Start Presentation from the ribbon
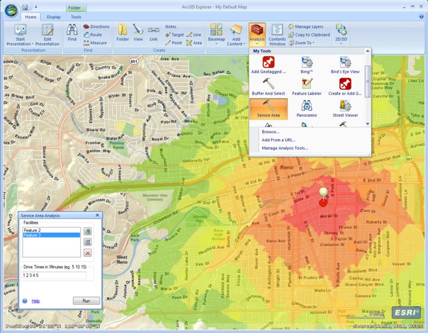Image resolution: width=428 pixels, height=333 pixels. tap(20, 35)
